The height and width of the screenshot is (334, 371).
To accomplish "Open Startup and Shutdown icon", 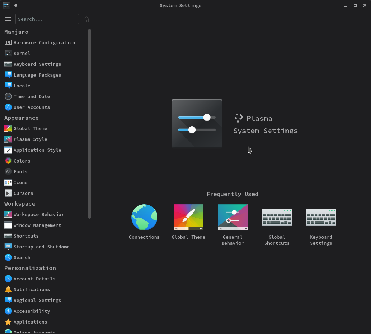I will point(8,247).
